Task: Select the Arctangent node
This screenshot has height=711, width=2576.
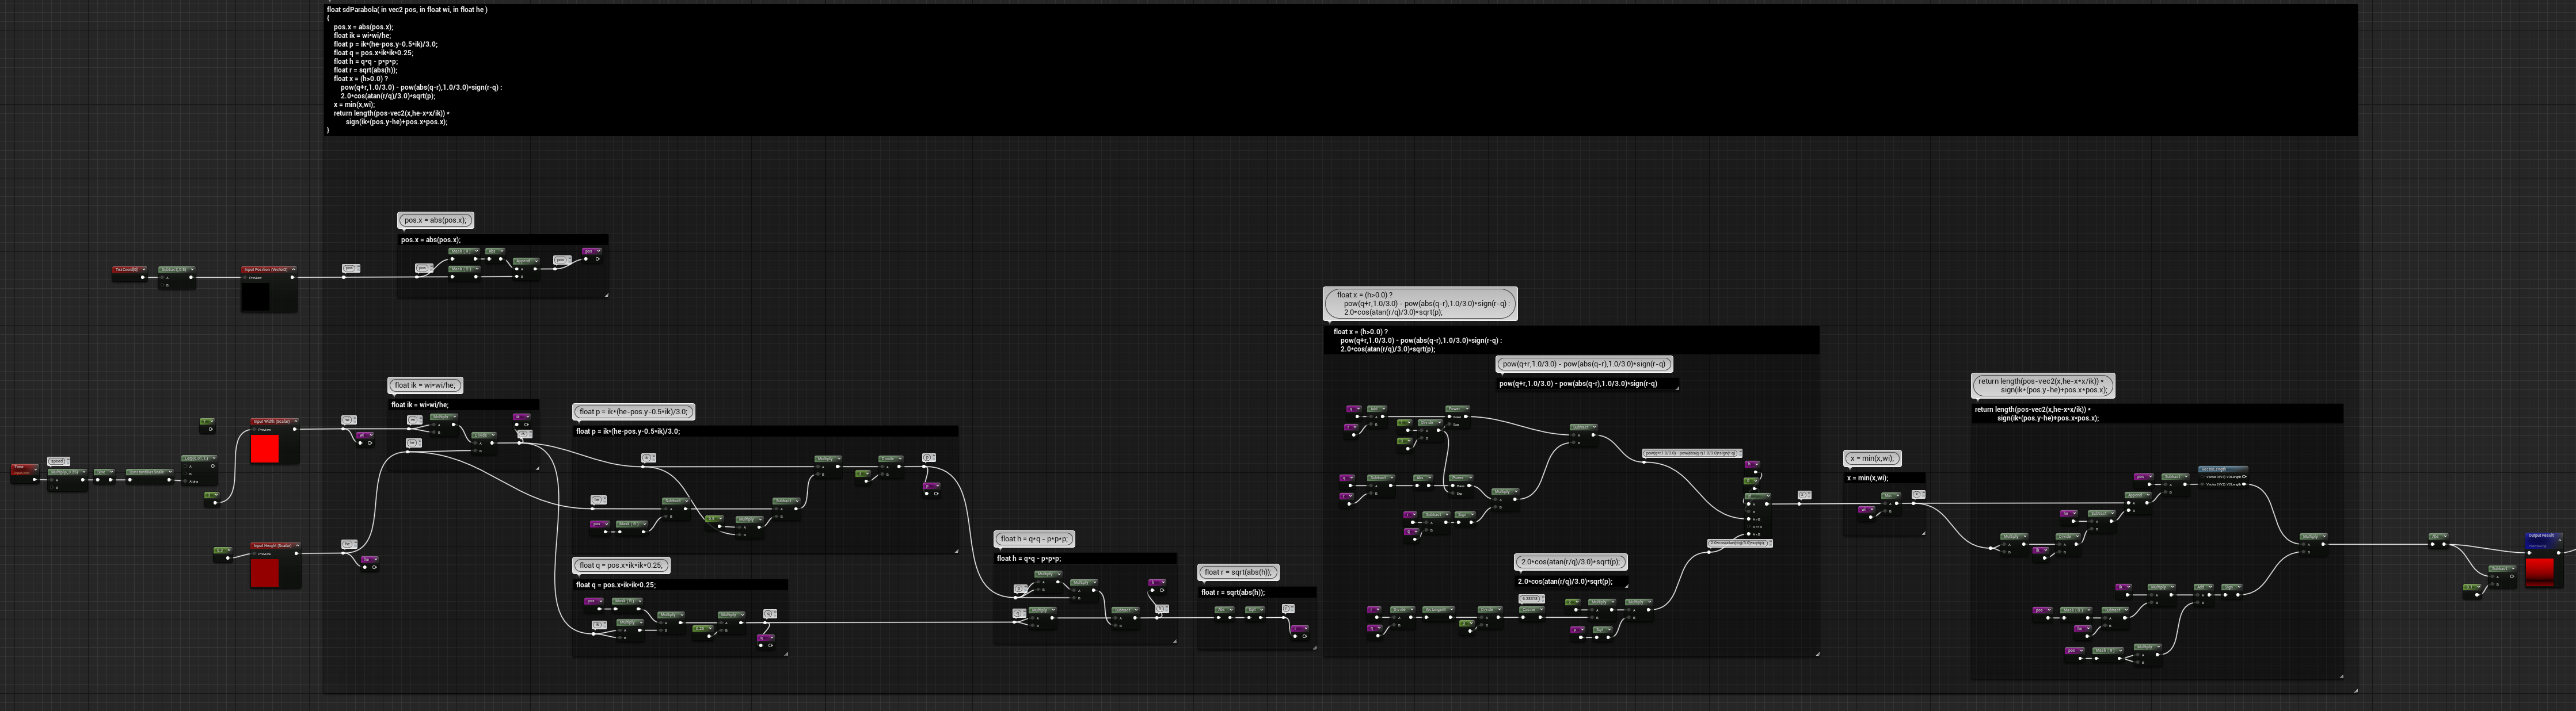Action: (x=1439, y=614)
